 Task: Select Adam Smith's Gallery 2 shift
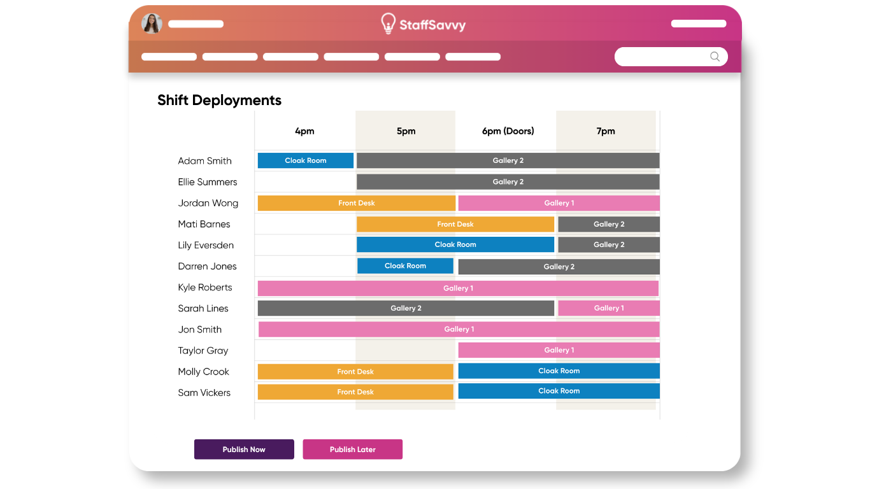[x=508, y=160]
